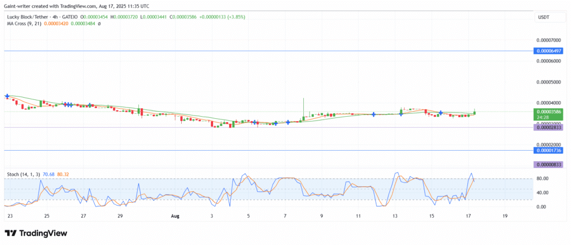Click the date 19 on the time axis
This screenshot has width=571, height=245.
click(505, 216)
